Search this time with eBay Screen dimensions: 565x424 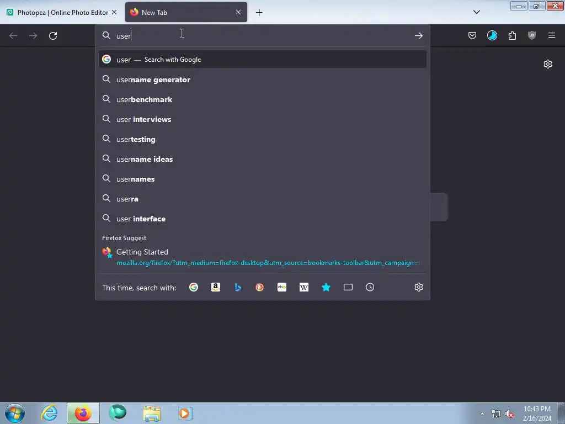click(x=282, y=287)
